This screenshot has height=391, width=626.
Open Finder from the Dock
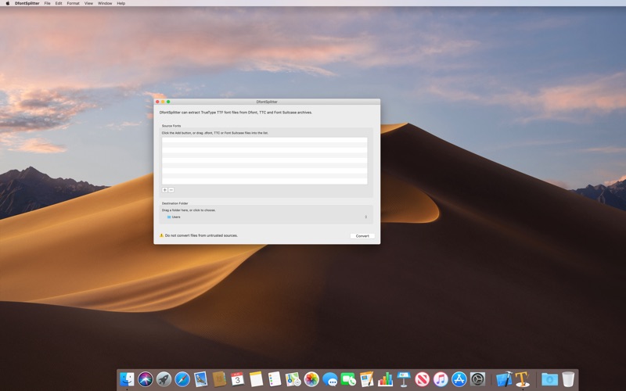coord(127,379)
